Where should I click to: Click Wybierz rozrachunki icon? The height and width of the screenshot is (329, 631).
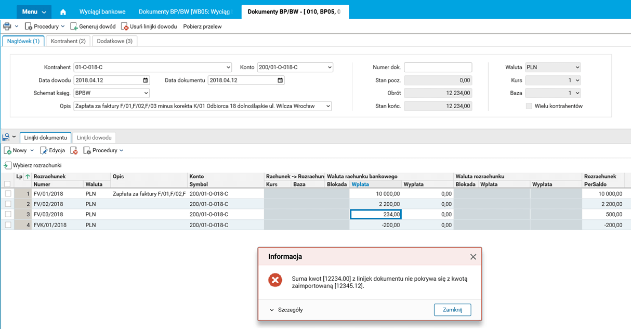[7, 166]
